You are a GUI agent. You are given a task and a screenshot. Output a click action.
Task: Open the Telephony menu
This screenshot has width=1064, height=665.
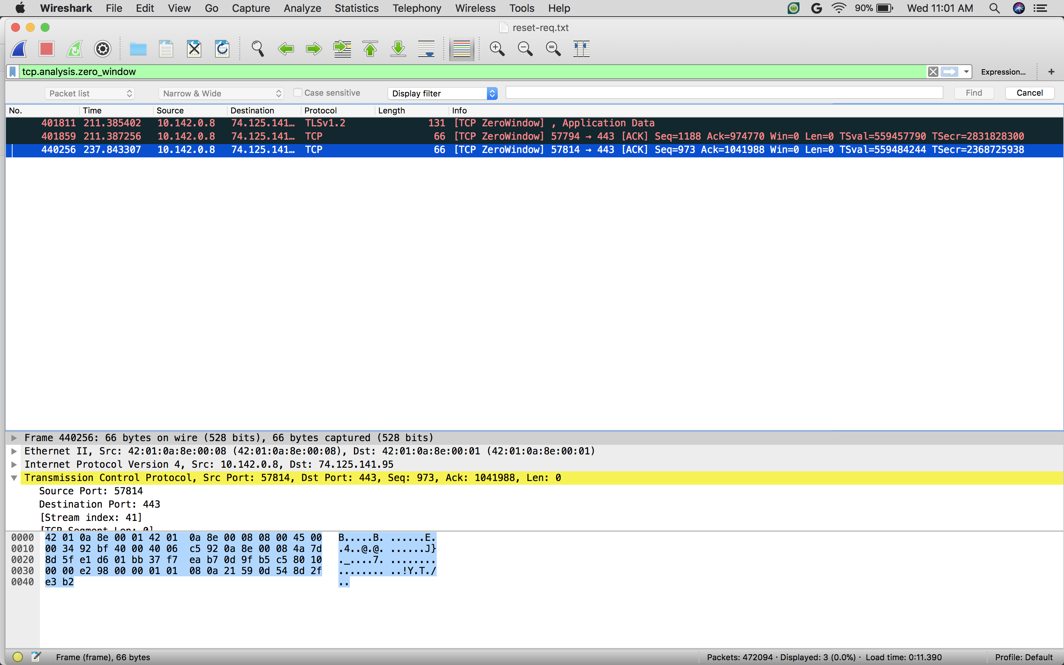coord(416,8)
